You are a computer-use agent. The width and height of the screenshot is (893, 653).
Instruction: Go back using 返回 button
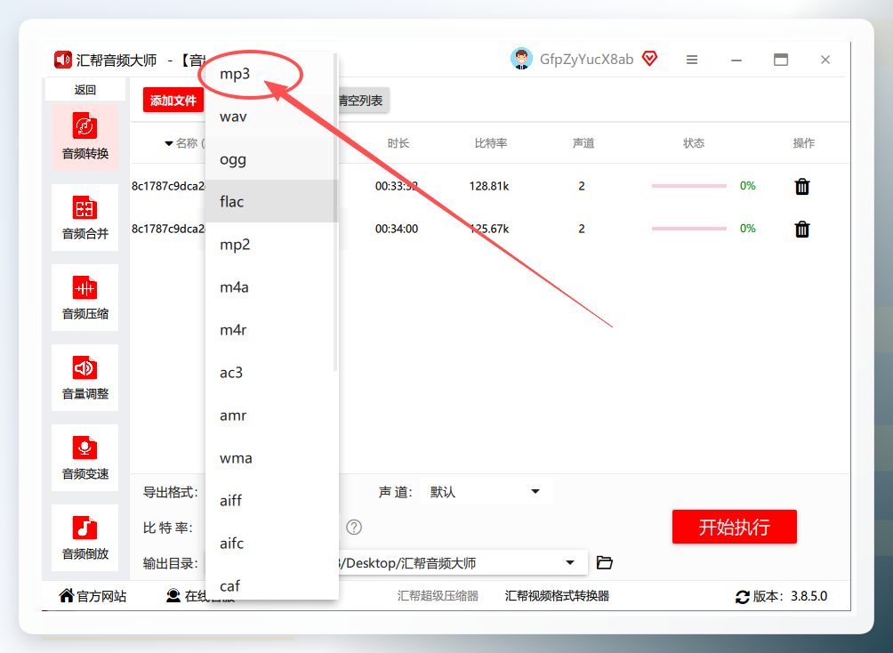coord(84,90)
